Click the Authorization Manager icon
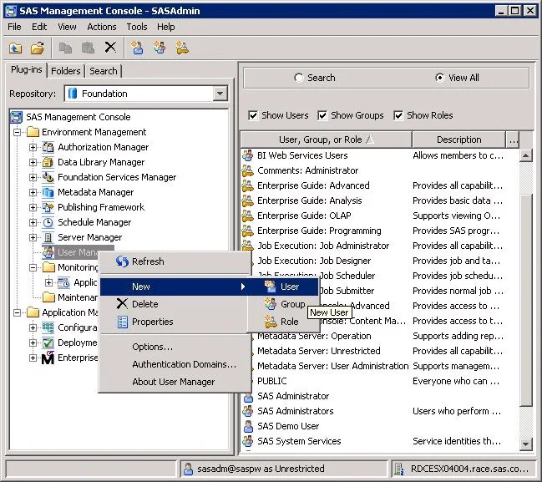The width and height of the screenshot is (542, 482). 48,147
